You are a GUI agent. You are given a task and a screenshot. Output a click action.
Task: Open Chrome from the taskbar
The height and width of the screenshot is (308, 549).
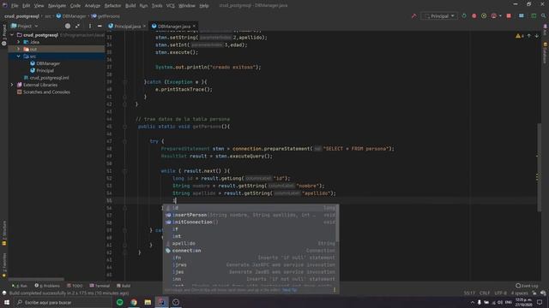(x=134, y=302)
